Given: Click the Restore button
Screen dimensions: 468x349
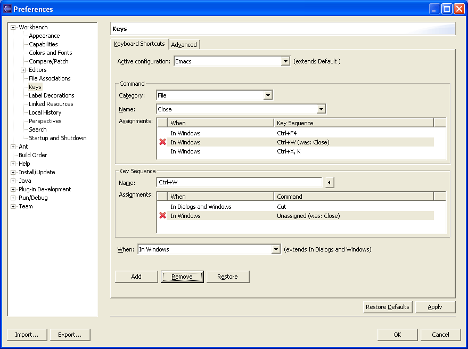Looking at the screenshot, I should point(228,277).
